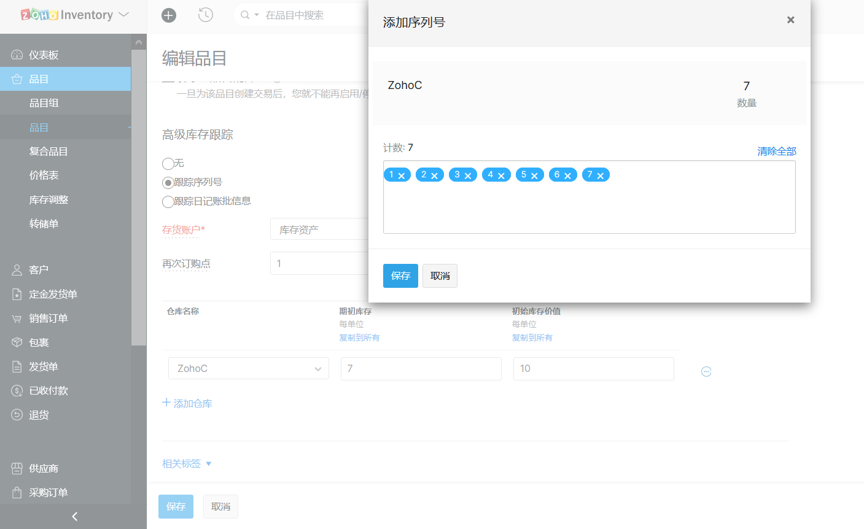Screen dimensions: 864x529
Task: Click the 再次订购点 input field
Action: pyautogui.click(x=319, y=263)
